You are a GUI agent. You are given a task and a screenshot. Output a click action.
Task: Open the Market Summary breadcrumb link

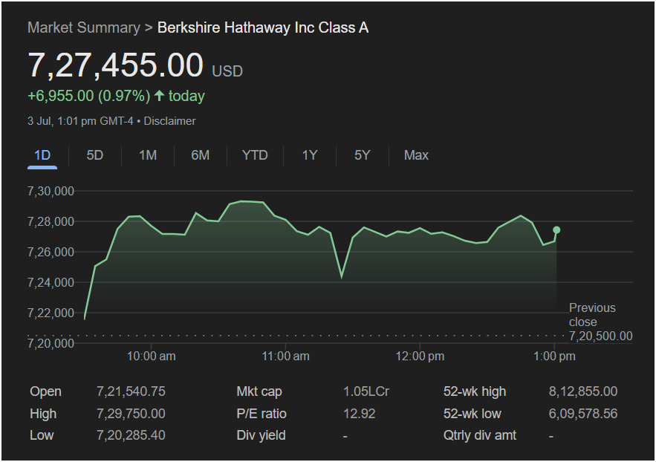pos(84,27)
